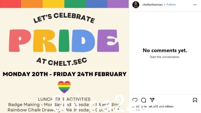Click the rainbow heart in the poster
Screen dimensions: 201x113
(x=64, y=87)
